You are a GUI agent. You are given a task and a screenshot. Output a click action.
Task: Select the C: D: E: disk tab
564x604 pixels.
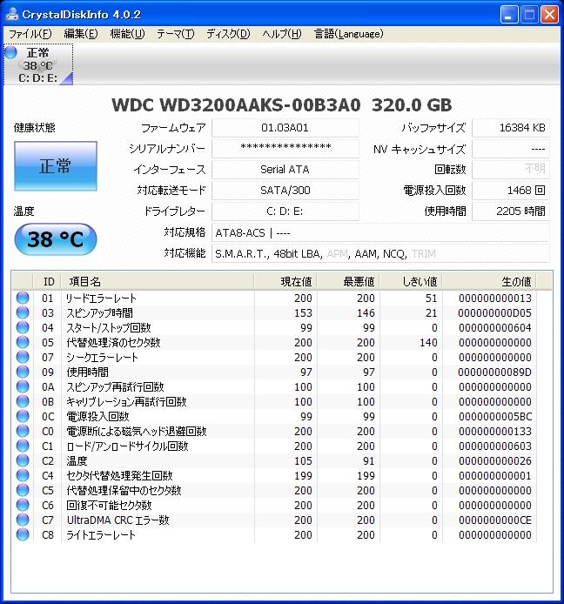pos(38,64)
